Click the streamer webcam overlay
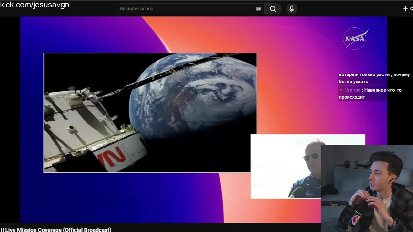This screenshot has height=232, width=413. pyautogui.click(x=367, y=188)
